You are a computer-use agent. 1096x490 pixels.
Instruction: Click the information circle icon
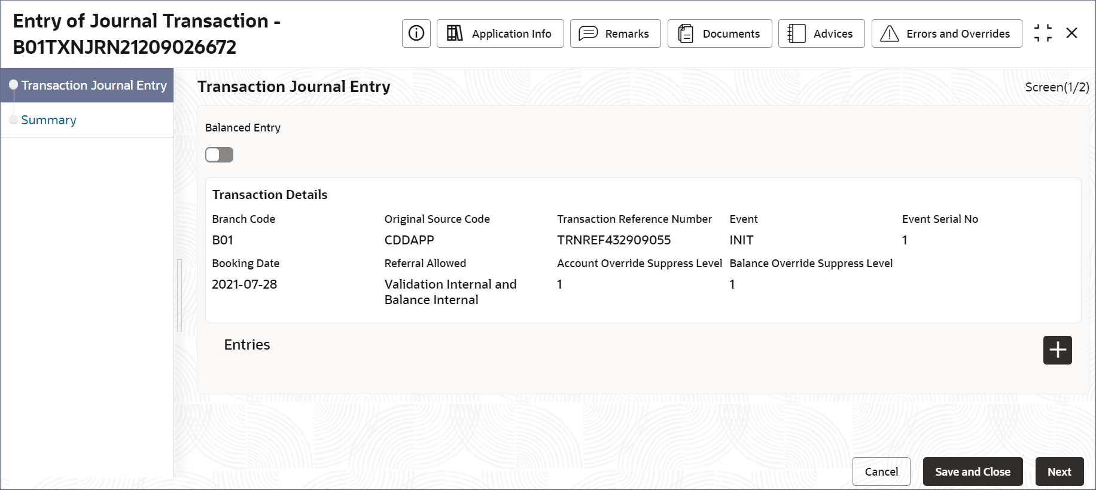[x=416, y=33]
